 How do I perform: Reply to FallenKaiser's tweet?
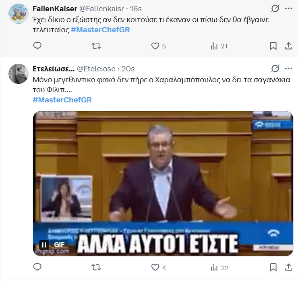coord(37,46)
